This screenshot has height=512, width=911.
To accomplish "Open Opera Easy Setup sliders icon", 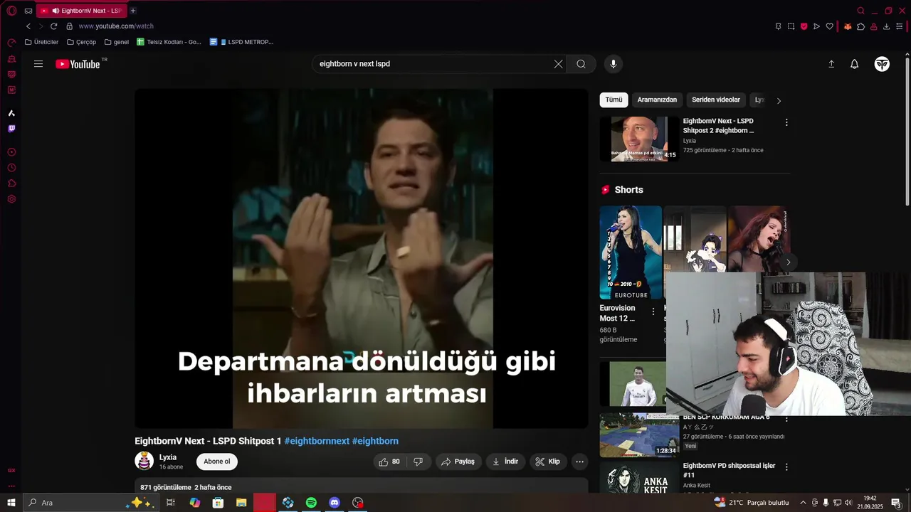I will (x=900, y=26).
